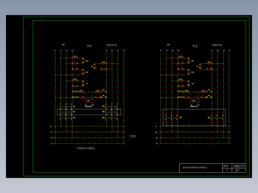Click the red controller box in right diagram
Screen dimensions: 258x193
point(195,100)
